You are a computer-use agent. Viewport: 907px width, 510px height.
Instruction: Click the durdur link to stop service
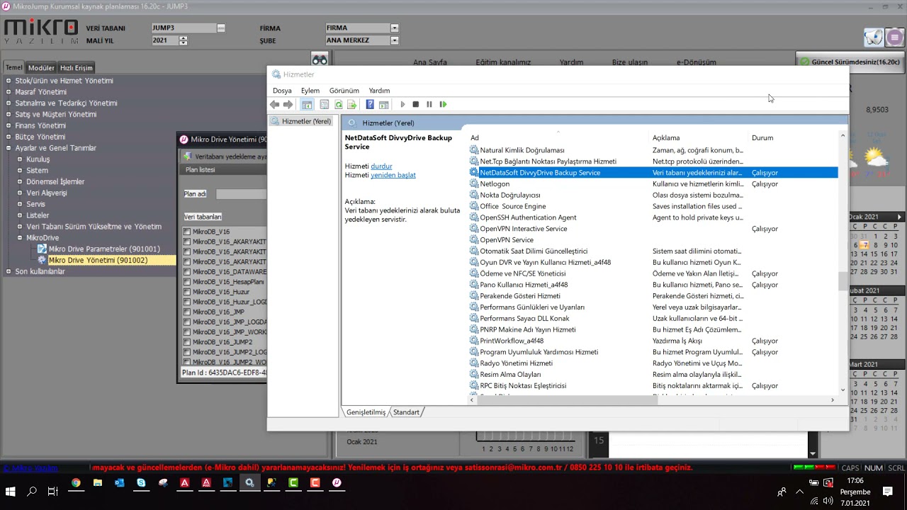pos(381,166)
